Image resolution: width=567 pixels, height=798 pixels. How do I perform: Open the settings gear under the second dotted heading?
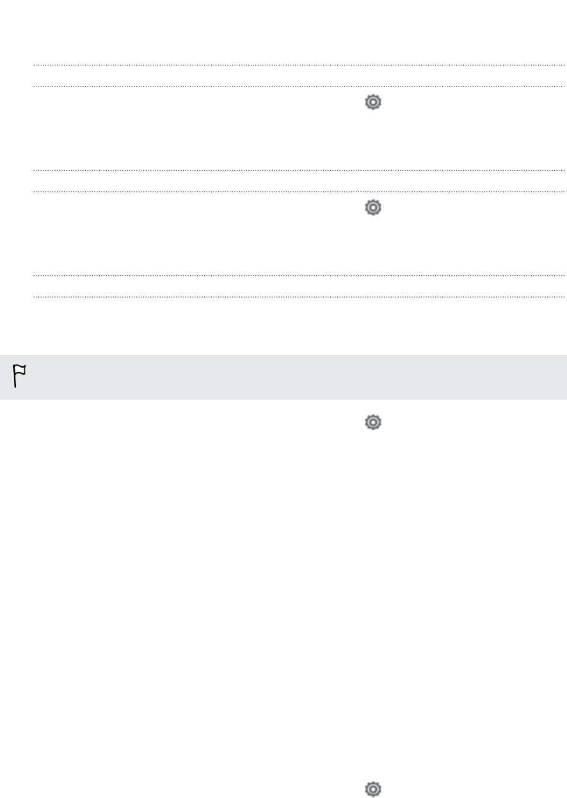click(x=372, y=208)
